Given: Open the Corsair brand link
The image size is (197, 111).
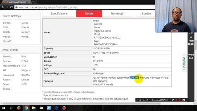Looking at the screenshot, I should (x=25, y=80).
